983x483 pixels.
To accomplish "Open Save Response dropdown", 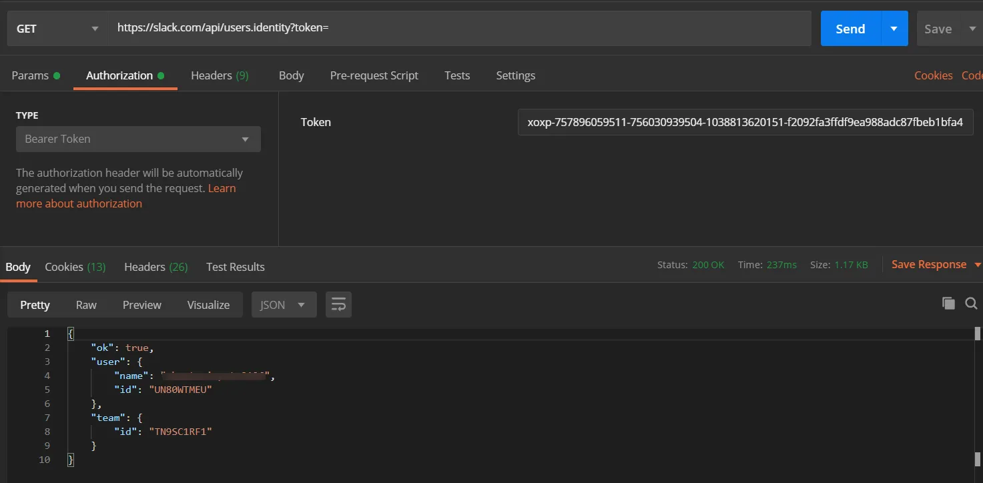I will (x=936, y=264).
